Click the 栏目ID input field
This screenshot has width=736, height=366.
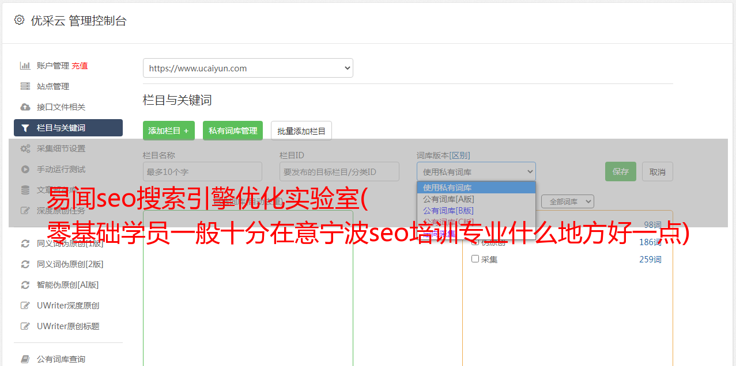click(339, 171)
